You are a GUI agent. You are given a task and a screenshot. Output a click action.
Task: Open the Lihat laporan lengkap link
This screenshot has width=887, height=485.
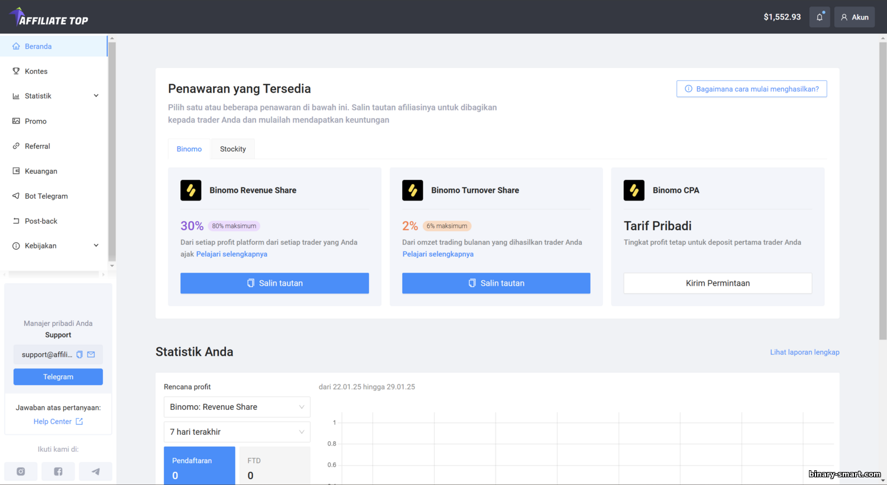pyautogui.click(x=805, y=352)
